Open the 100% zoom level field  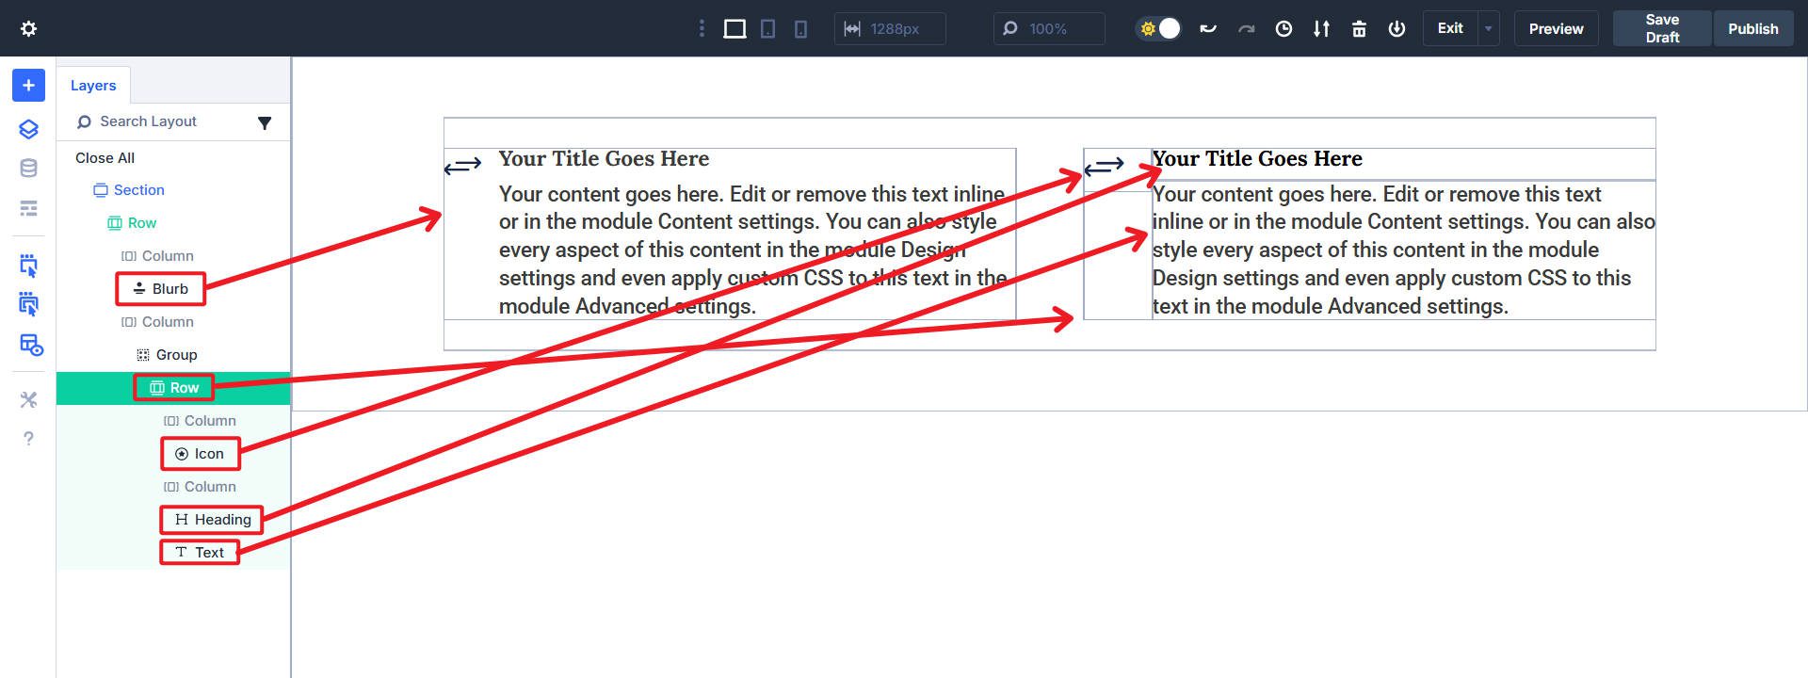point(1048,29)
